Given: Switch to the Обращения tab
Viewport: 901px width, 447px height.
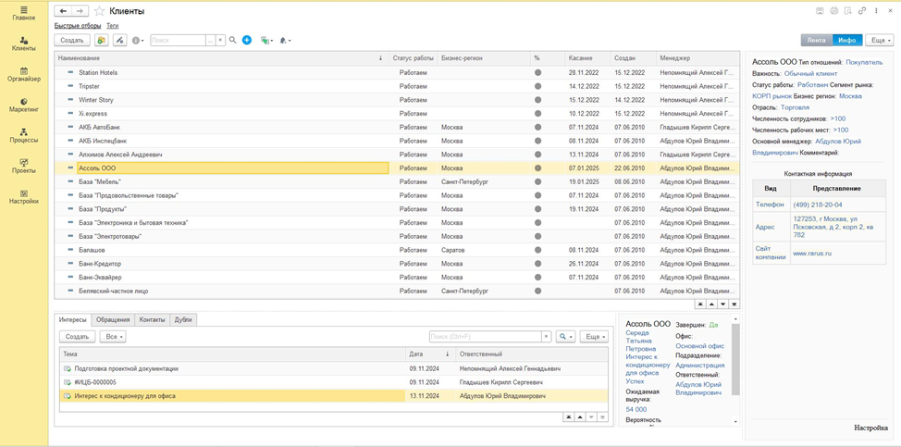Looking at the screenshot, I should point(113,320).
